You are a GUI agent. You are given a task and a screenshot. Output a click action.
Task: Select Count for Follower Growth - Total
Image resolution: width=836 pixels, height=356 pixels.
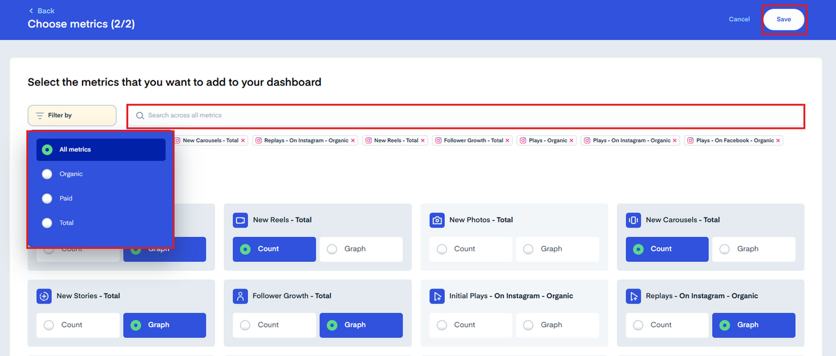[x=274, y=325]
